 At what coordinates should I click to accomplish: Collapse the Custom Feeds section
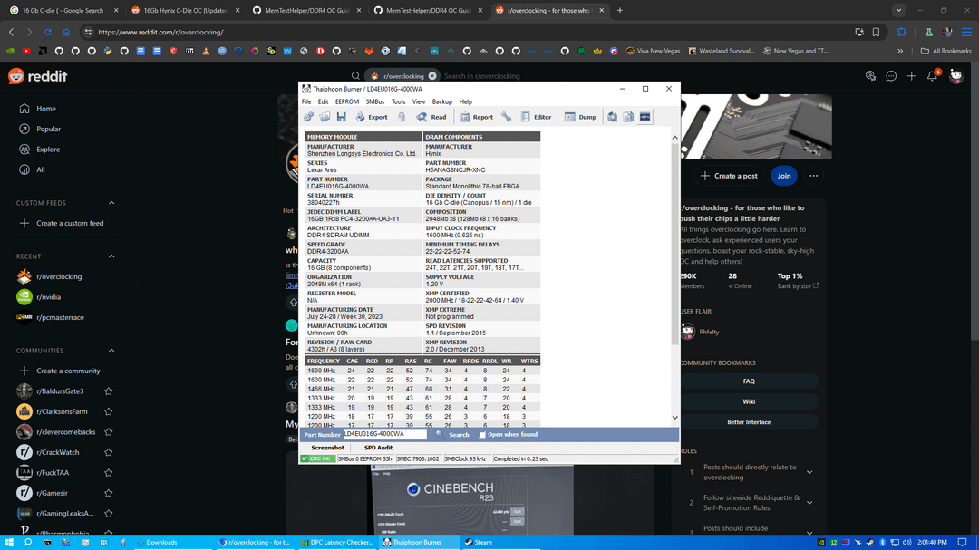[111, 203]
